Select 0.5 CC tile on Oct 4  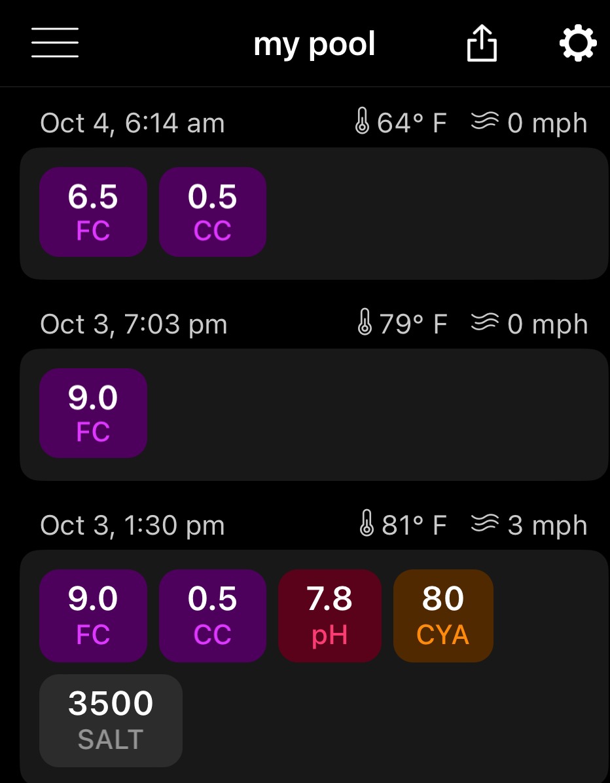point(213,212)
